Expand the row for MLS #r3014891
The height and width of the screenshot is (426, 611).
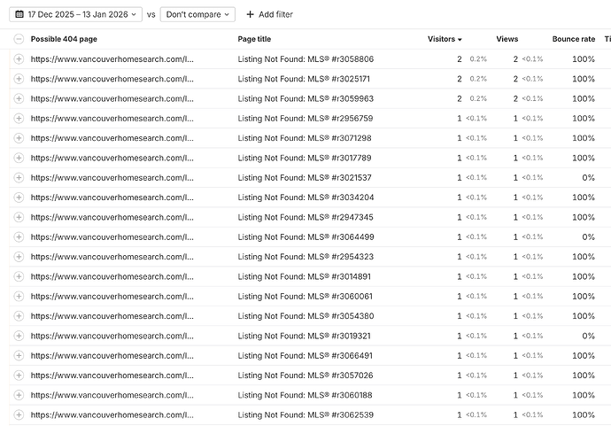pyautogui.click(x=19, y=276)
